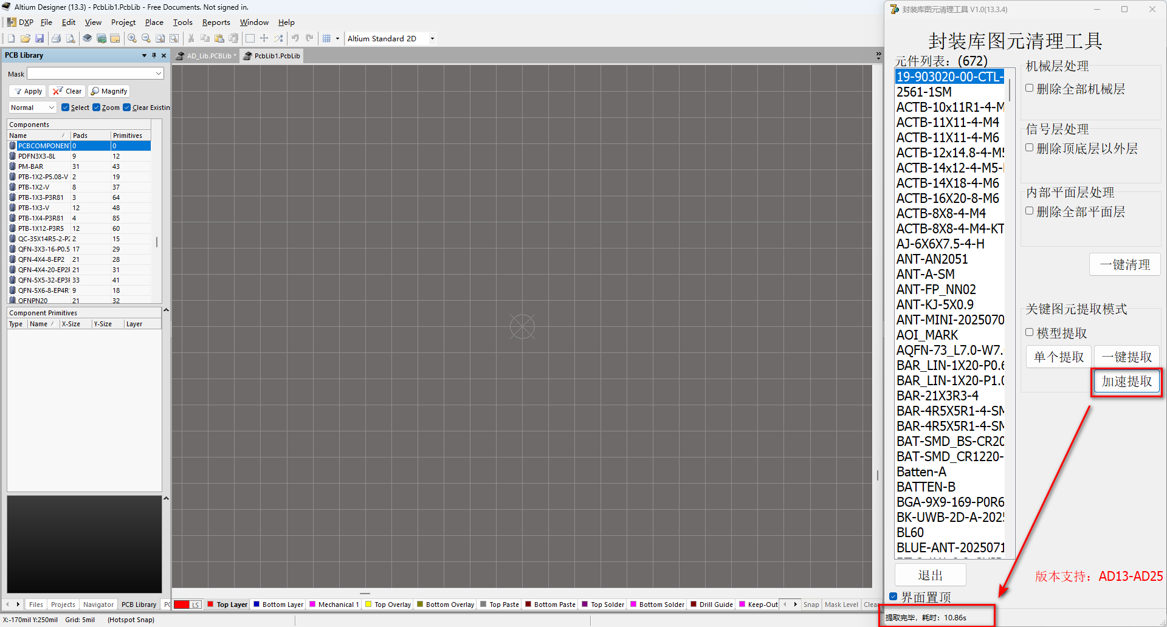Click the Undo arrow icon
1167x627 pixels.
tap(295, 38)
